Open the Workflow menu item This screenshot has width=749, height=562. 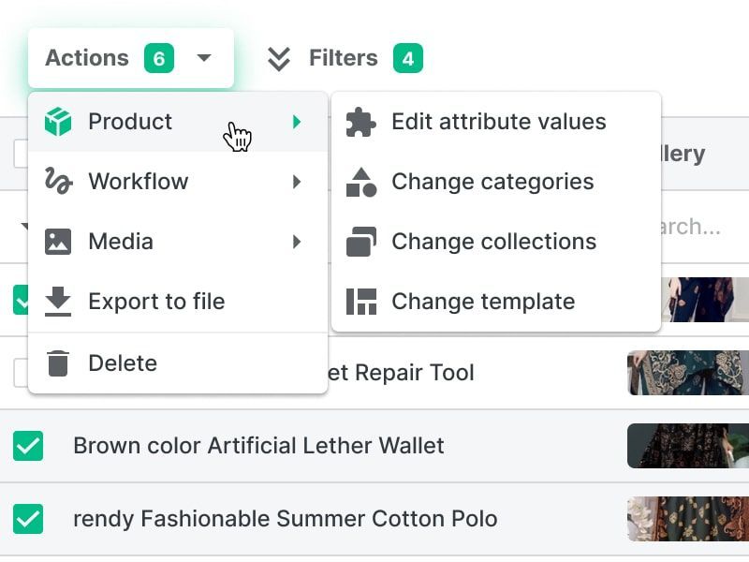tap(178, 182)
